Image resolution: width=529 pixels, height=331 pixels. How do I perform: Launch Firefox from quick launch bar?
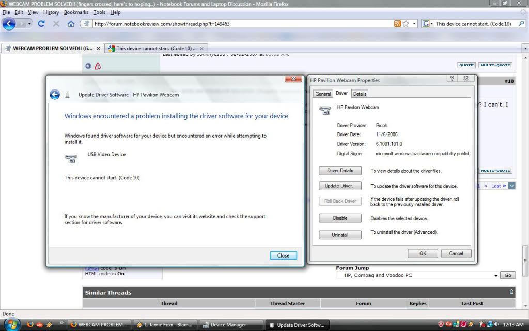click(x=30, y=325)
